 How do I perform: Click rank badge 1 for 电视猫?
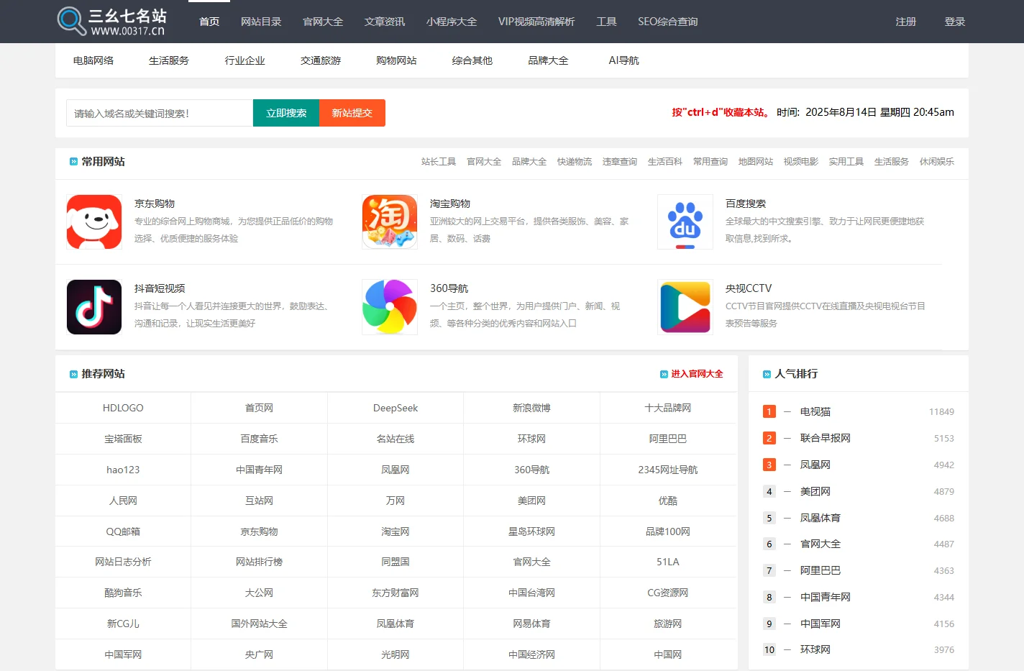[769, 411]
